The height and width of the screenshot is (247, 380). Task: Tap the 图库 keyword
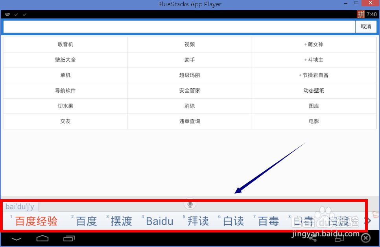[314, 106]
